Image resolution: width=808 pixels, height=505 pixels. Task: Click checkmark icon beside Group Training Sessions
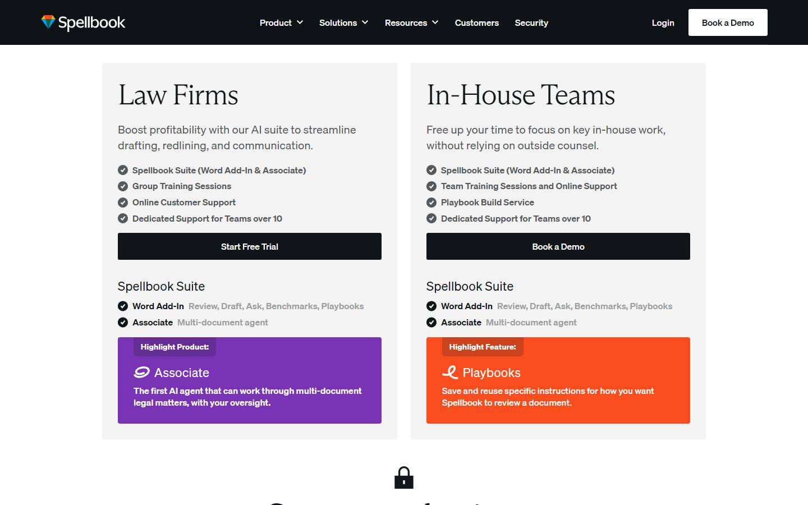pos(123,186)
